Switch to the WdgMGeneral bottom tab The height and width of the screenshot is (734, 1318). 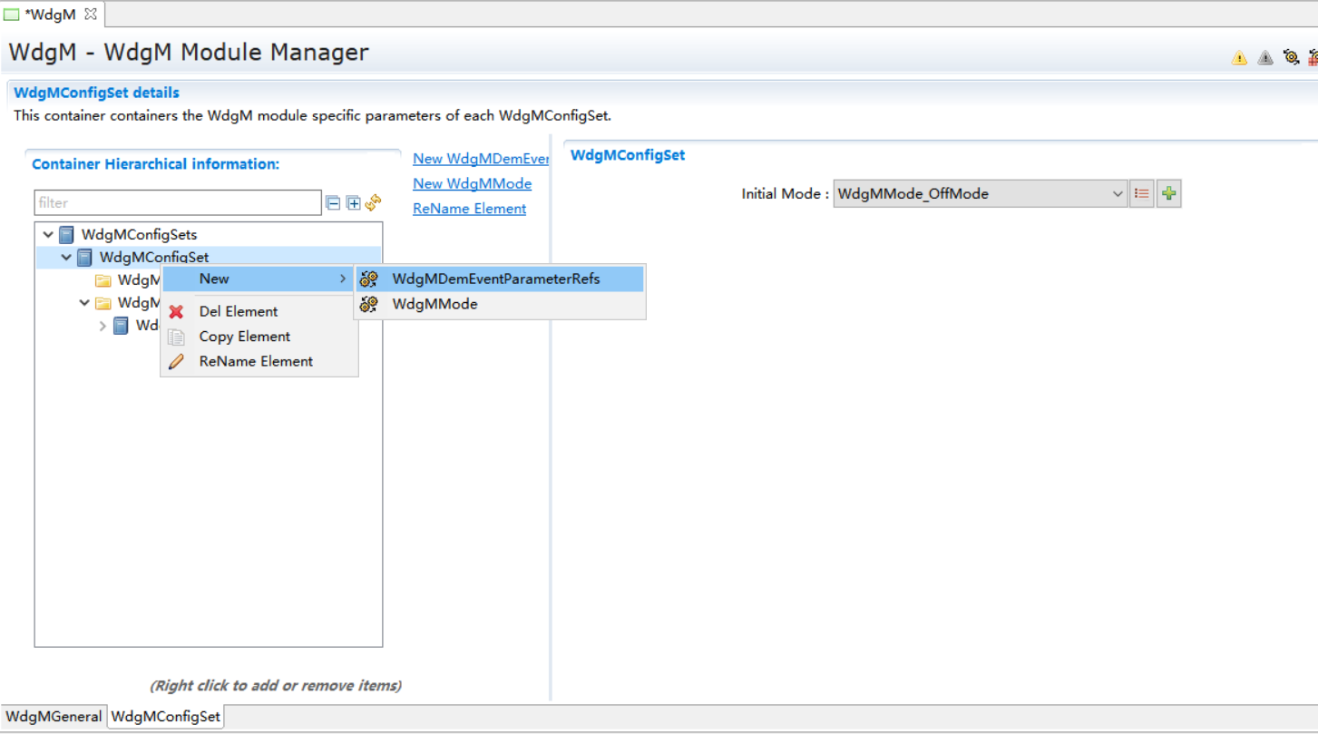pos(54,717)
